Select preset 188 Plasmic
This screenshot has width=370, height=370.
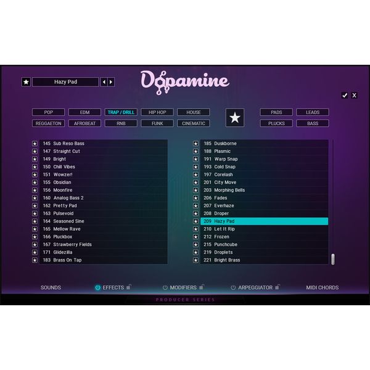coord(265,151)
